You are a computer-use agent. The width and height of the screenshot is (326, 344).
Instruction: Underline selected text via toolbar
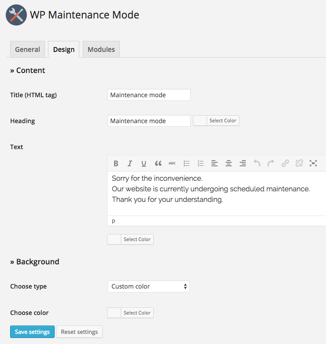pos(144,163)
